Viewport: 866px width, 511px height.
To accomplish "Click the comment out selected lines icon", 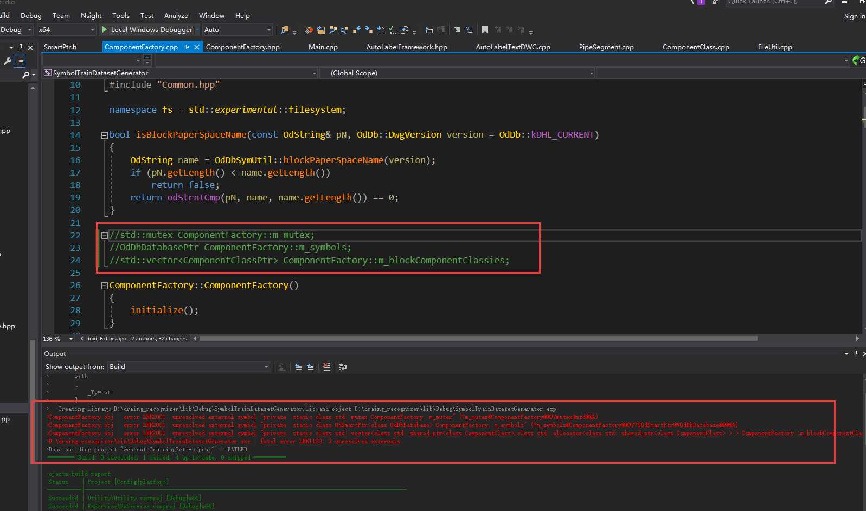I will point(469,30).
